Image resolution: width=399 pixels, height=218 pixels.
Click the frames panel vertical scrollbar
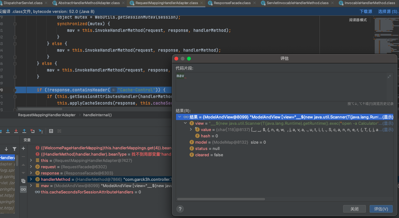17,160
